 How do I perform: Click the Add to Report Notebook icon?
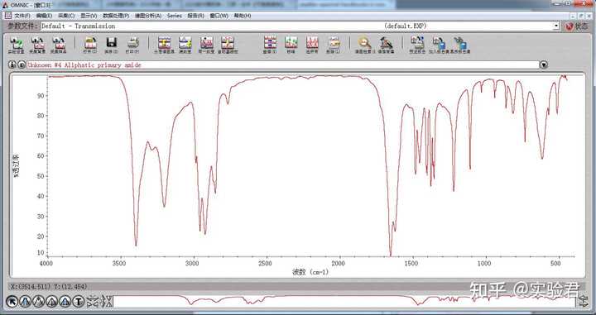pyautogui.click(x=439, y=45)
